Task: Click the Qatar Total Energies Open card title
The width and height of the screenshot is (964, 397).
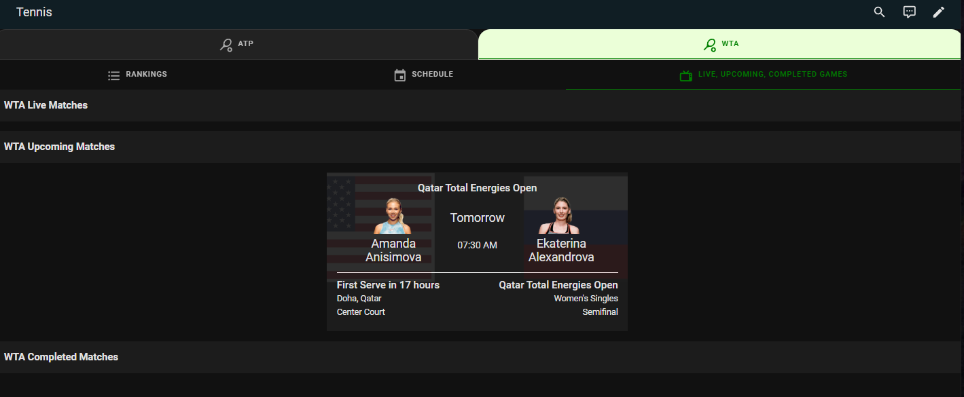Action: (477, 188)
